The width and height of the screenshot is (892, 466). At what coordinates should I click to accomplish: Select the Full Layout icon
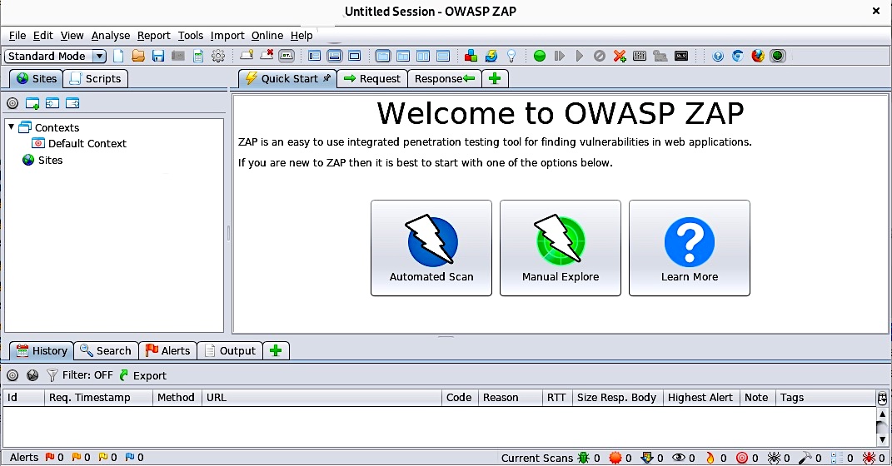355,56
